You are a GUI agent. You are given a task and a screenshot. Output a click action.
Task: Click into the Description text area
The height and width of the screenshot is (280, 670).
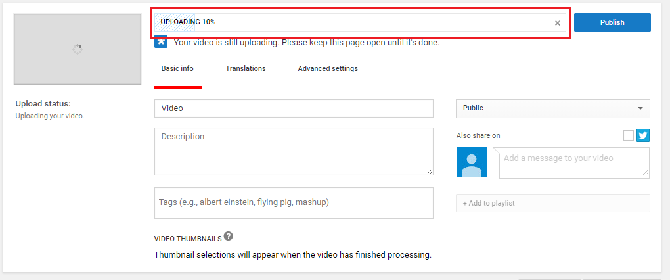pyautogui.click(x=294, y=151)
